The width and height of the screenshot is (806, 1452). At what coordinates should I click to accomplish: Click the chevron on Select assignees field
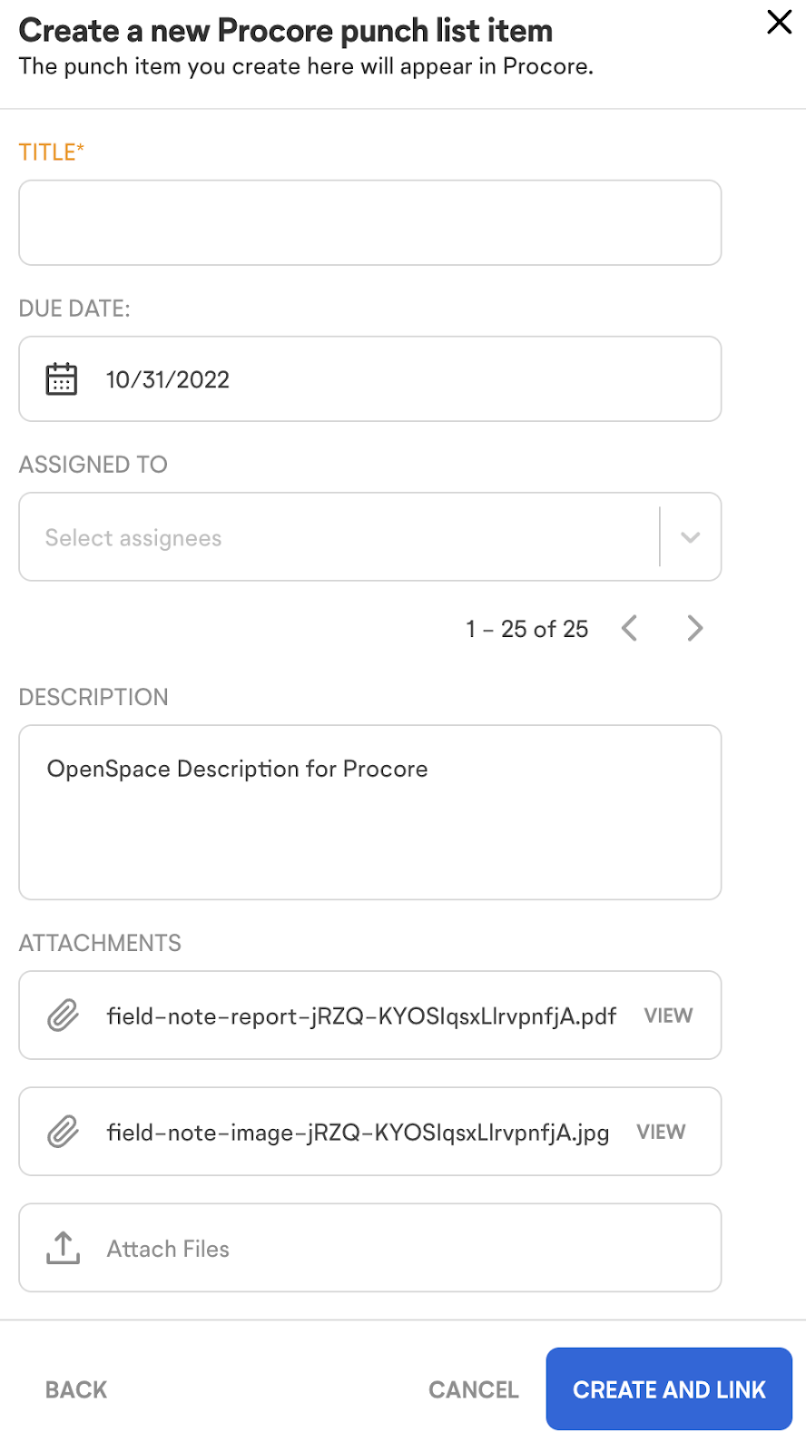point(690,536)
